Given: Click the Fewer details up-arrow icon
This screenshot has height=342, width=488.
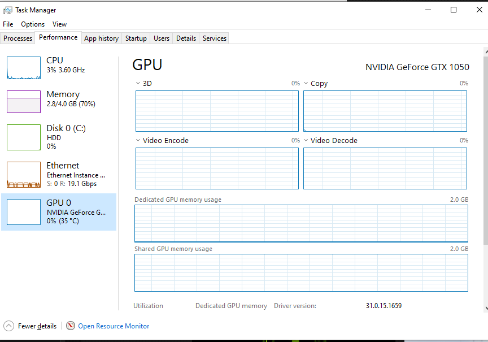Looking at the screenshot, I should click(x=8, y=326).
